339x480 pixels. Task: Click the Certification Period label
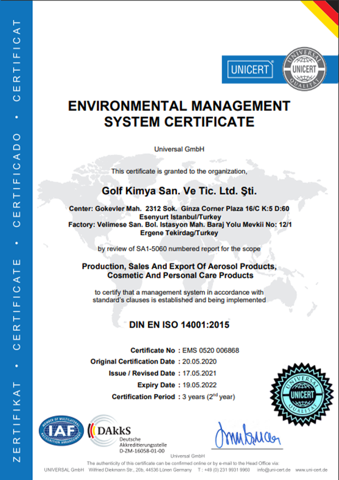click(x=143, y=397)
